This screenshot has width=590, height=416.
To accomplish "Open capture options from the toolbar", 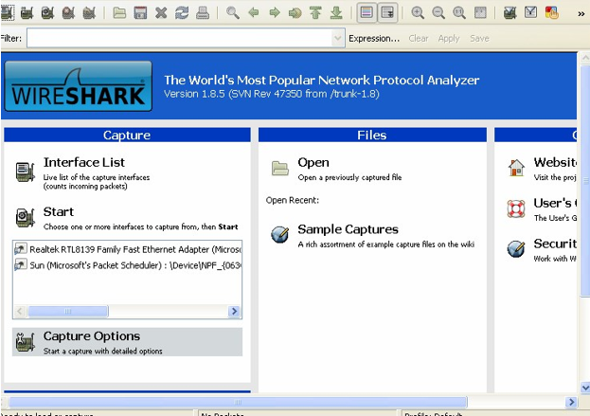I will [x=27, y=12].
